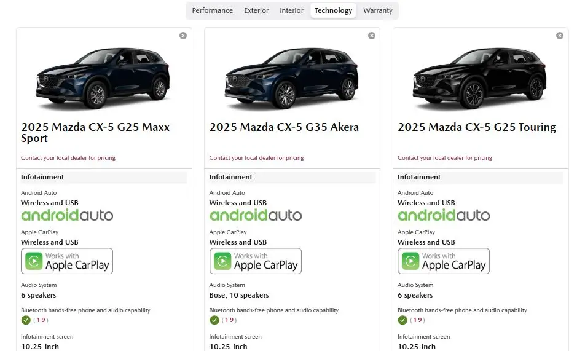
Task: Select the Technology tab
Action: (x=333, y=10)
